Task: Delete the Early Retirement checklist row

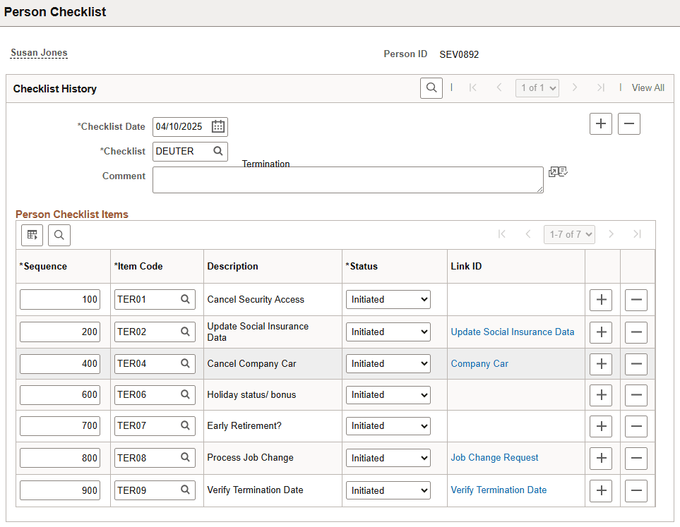Action: pyautogui.click(x=636, y=426)
